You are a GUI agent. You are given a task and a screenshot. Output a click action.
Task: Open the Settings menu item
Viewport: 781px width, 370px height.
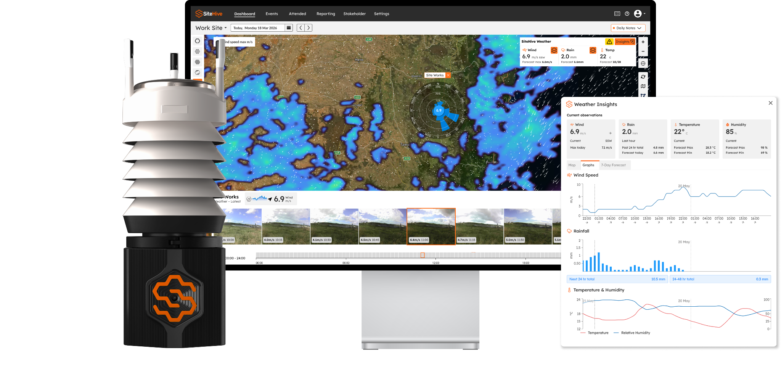[381, 14]
